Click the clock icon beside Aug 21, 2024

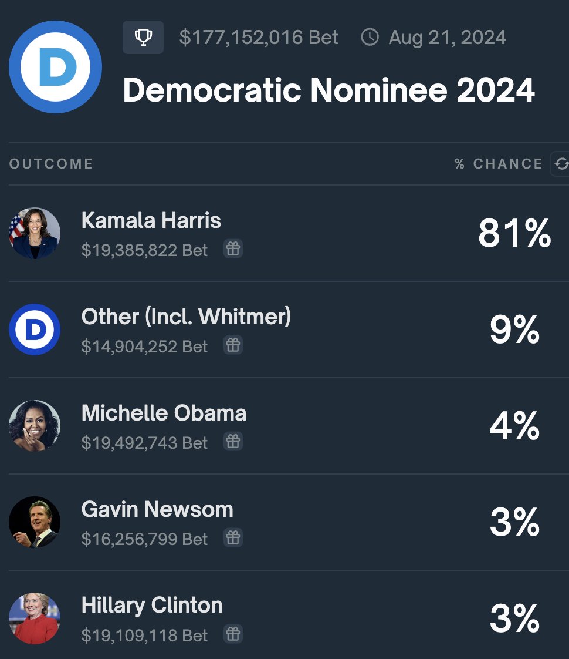coord(370,37)
